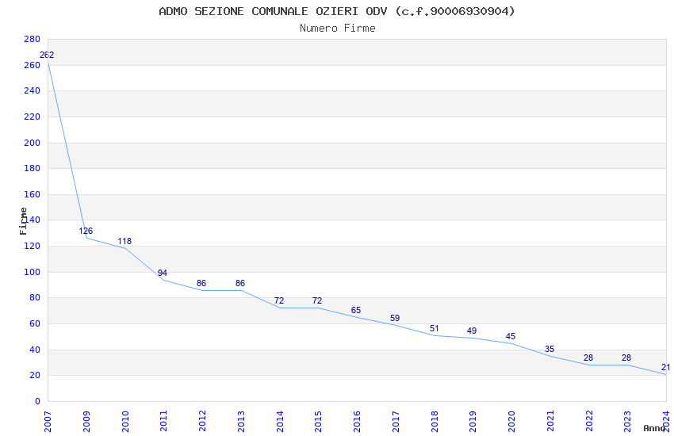
Task: Click the y-axis value 260
Action: 33,65
